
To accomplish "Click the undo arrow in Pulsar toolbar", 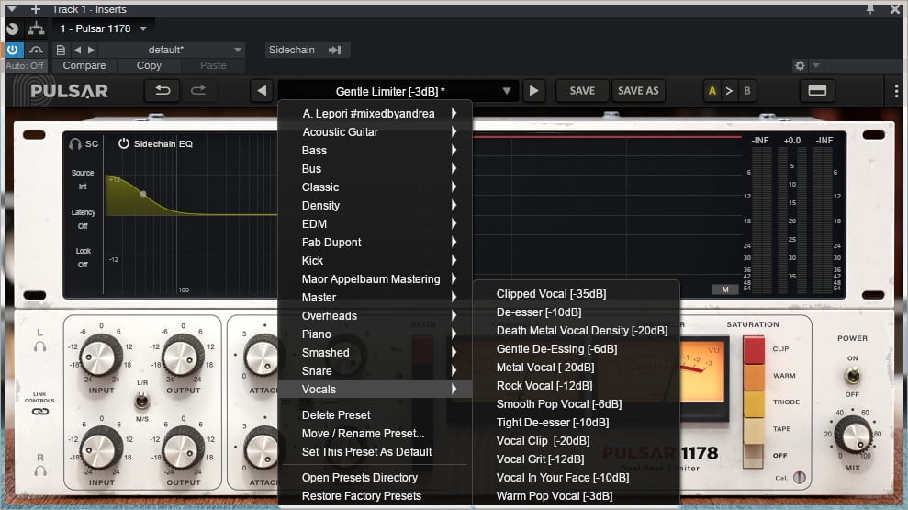I will tap(163, 91).
